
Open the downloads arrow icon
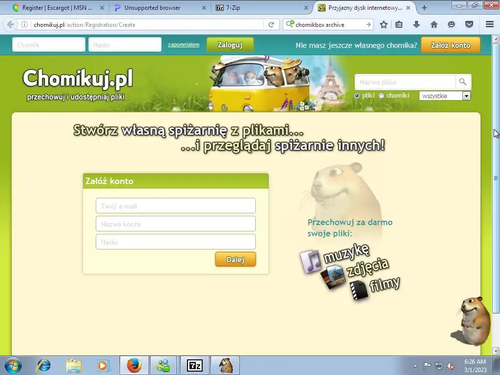pyautogui.click(x=416, y=24)
